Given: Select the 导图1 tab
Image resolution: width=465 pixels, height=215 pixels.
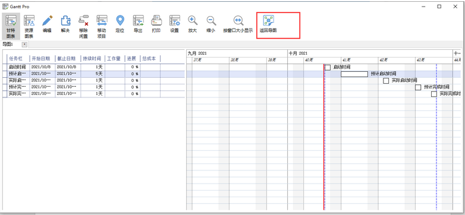Looking at the screenshot, I should click(8, 44).
